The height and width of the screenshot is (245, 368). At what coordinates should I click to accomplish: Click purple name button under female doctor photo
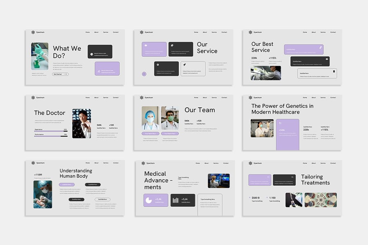[150, 134]
